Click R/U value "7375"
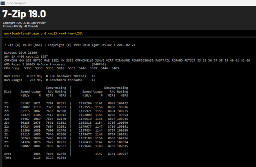This screenshot has width=256, height=167. tap(50, 107)
